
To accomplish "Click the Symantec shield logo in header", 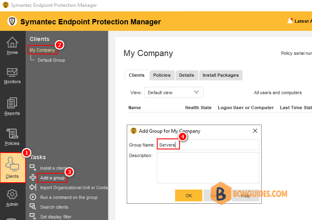I will (12, 21).
